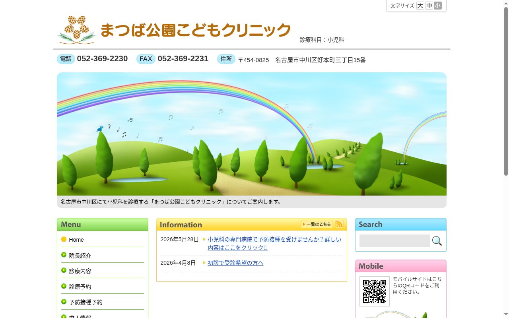Click the rainbow landscape banner image
509x318 pixels.
pyautogui.click(x=252, y=134)
